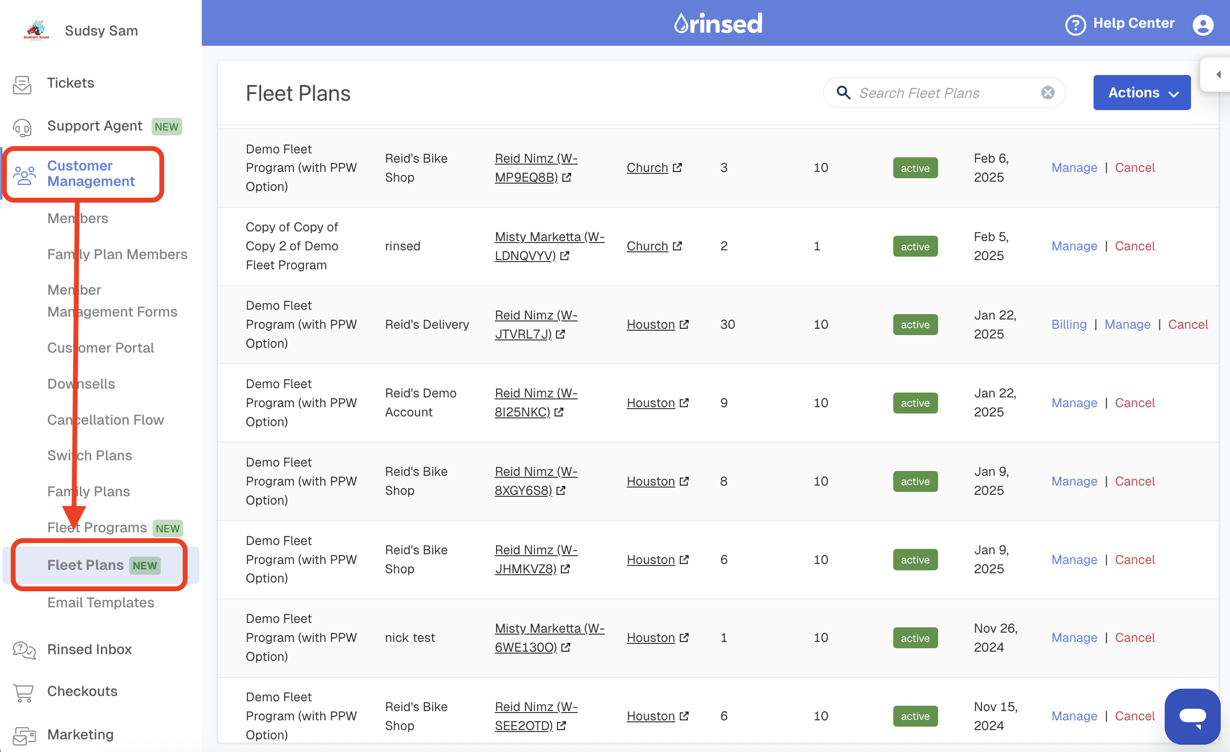Click the Rinsed logo in header
The width and height of the screenshot is (1230, 752).
(x=718, y=22)
